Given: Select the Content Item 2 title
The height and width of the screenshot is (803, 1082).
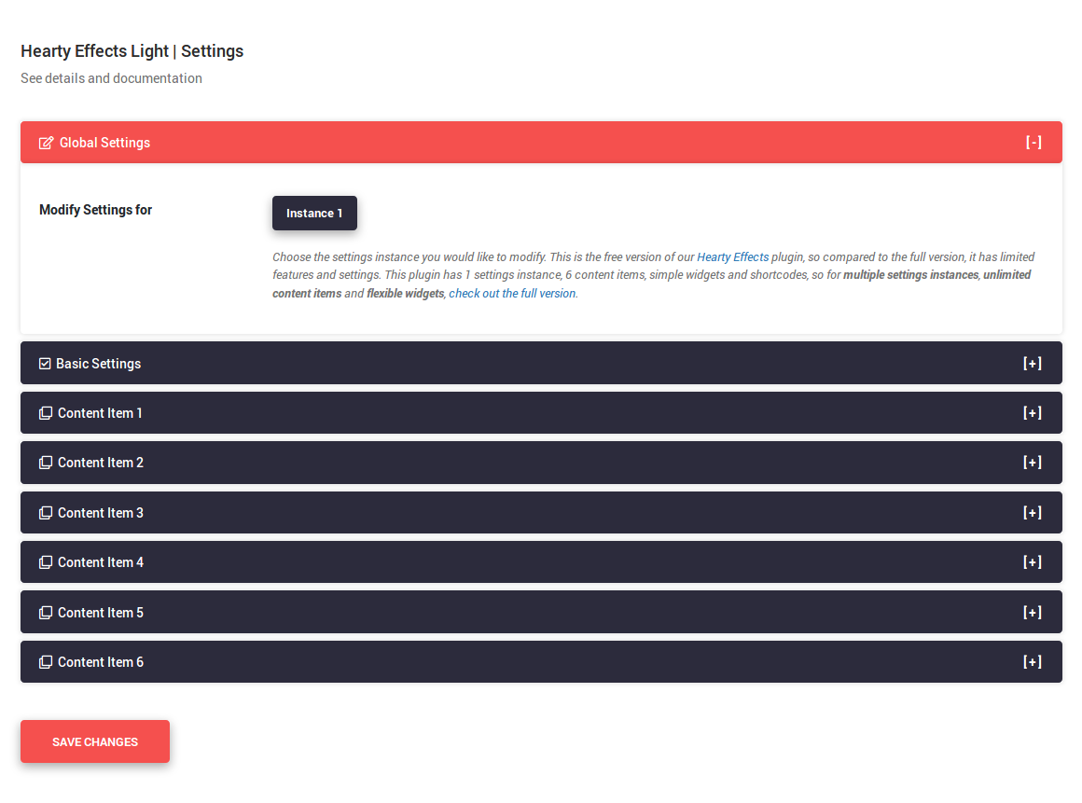Looking at the screenshot, I should tap(101, 463).
